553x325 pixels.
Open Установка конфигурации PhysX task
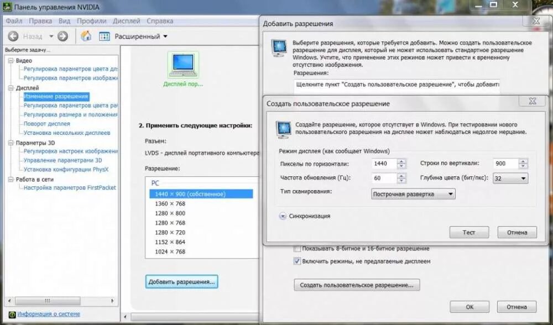(66, 170)
